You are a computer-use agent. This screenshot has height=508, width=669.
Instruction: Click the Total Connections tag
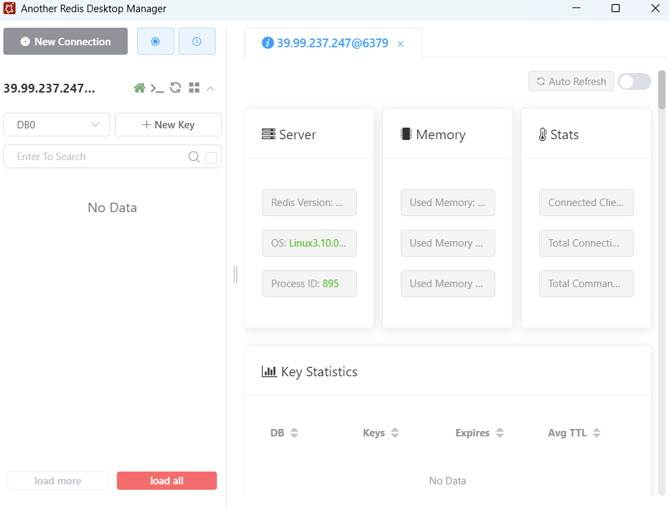[x=587, y=243]
